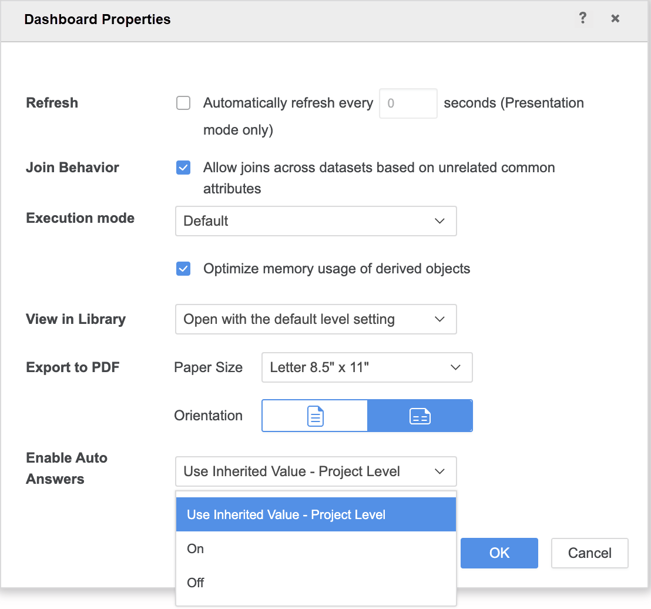
Task: Close the Dashboard Properties dialog
Action: click(x=615, y=19)
